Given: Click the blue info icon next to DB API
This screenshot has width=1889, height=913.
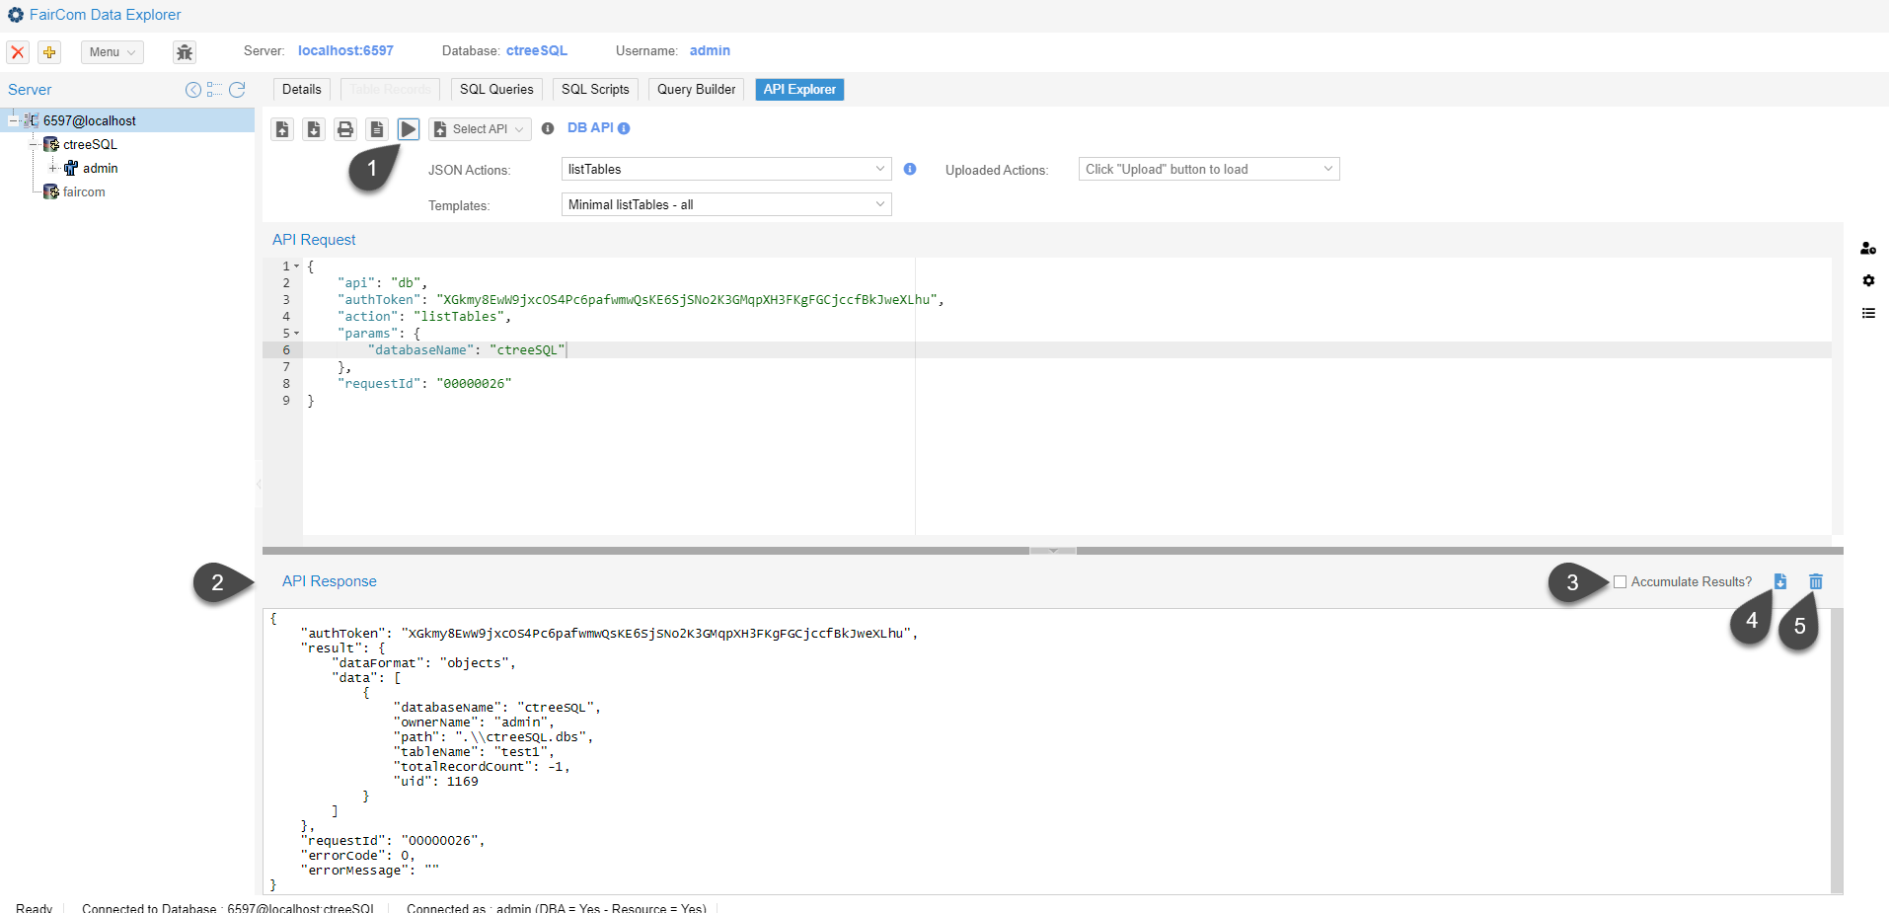Looking at the screenshot, I should pos(624,128).
